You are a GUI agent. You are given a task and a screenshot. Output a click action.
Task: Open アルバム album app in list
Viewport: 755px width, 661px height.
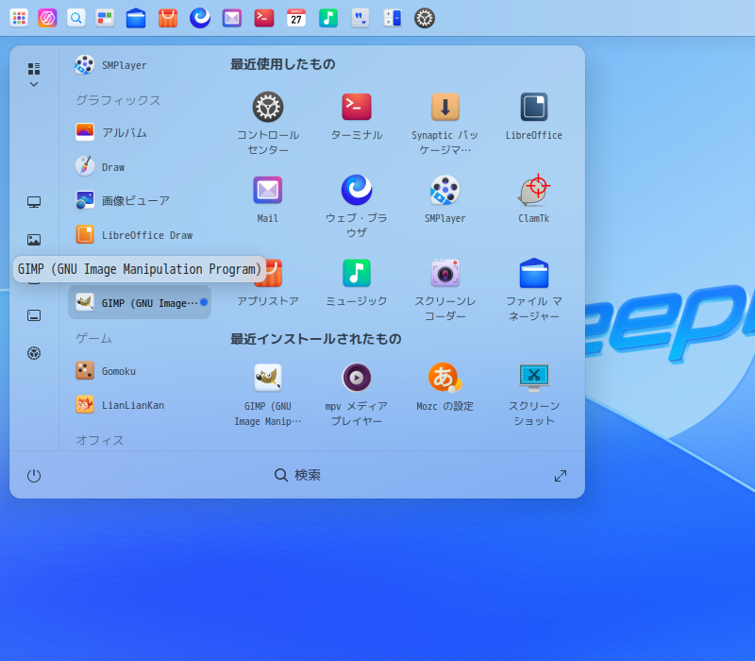(x=123, y=132)
